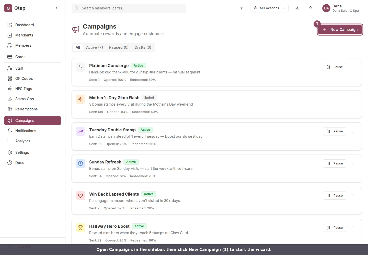Click Win Back Lapsed Clients heart icon

[x=80, y=196]
